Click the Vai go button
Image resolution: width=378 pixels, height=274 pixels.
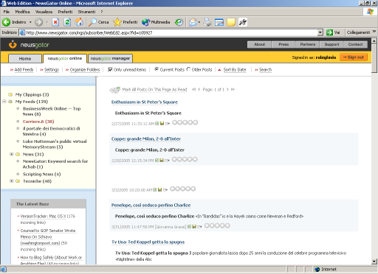[333, 32]
